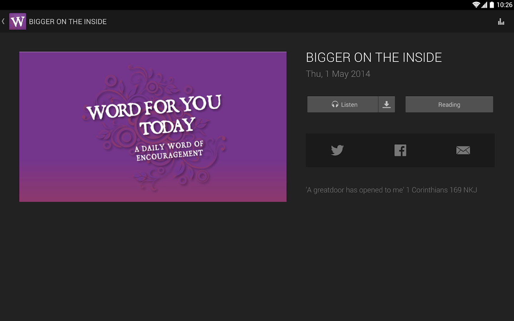
Task: Share on Twitter
Action: [337, 150]
